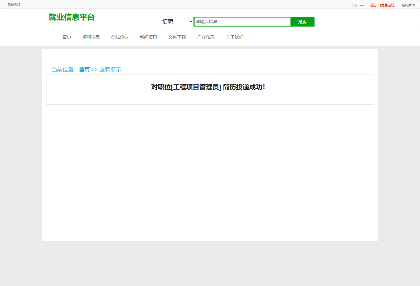Screen dimensions: 420x286
Task: Log out via the 退出 link
Action: [x=372, y=5]
